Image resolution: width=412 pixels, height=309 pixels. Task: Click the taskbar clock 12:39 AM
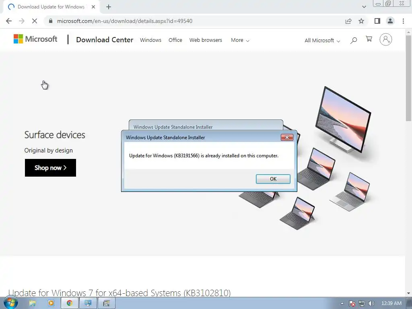391,303
